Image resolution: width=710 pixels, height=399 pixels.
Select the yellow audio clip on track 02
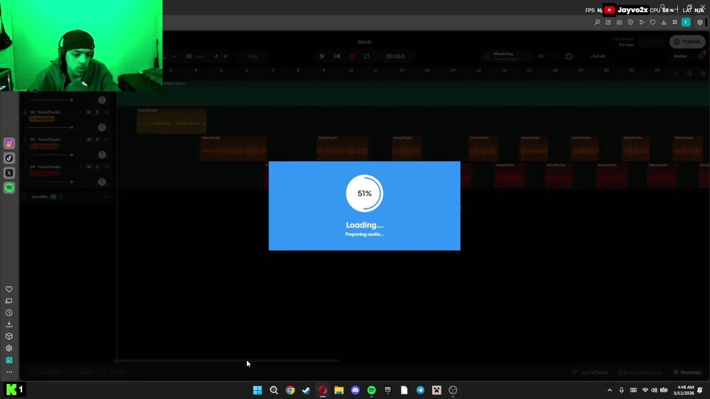pyautogui.click(x=171, y=121)
